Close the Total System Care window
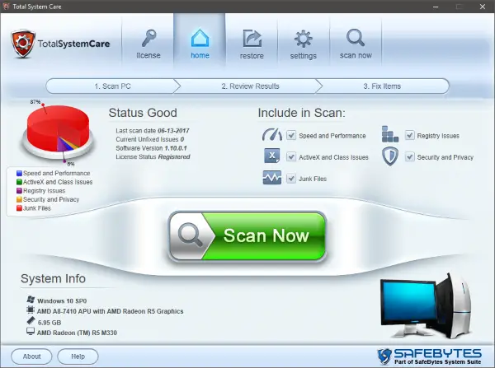Screen dimensions: 495x368 483,7
